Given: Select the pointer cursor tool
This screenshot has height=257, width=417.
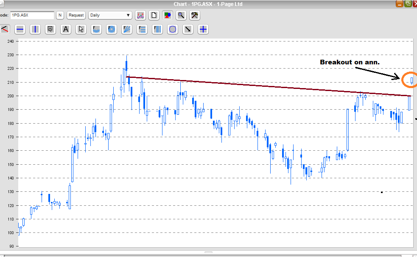Looking at the screenshot, I should click(81, 29).
